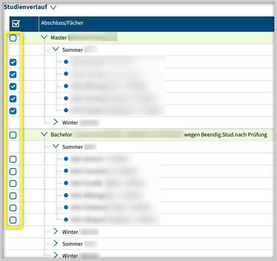Select the Bachelor degree row label
This screenshot has height=261, width=277.
[61, 135]
